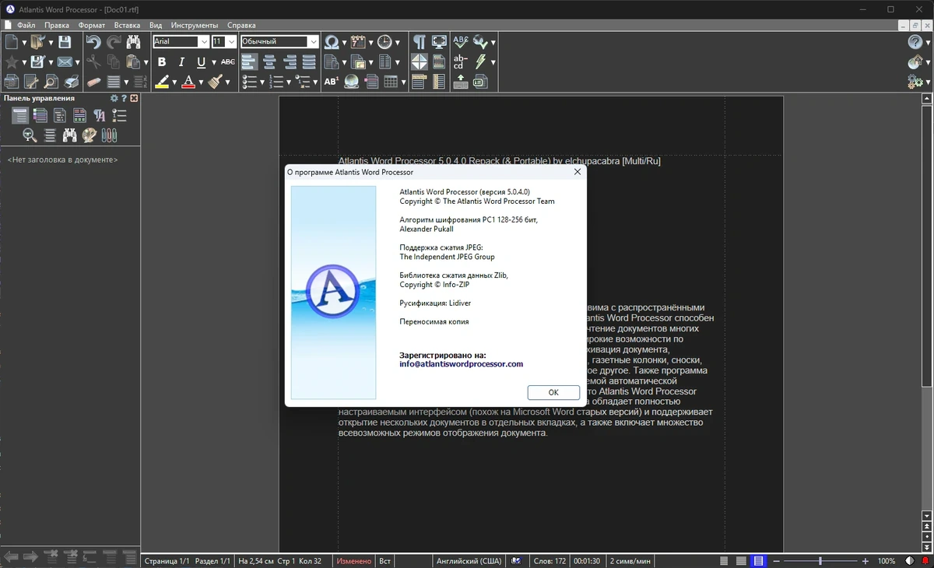Expand the new document dropdown arrow
This screenshot has height=568, width=934.
24,43
